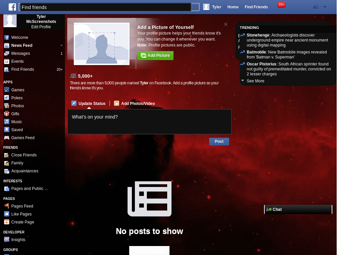Open Tyler's profile from top bar
The width and height of the screenshot is (341, 255).
212,7
